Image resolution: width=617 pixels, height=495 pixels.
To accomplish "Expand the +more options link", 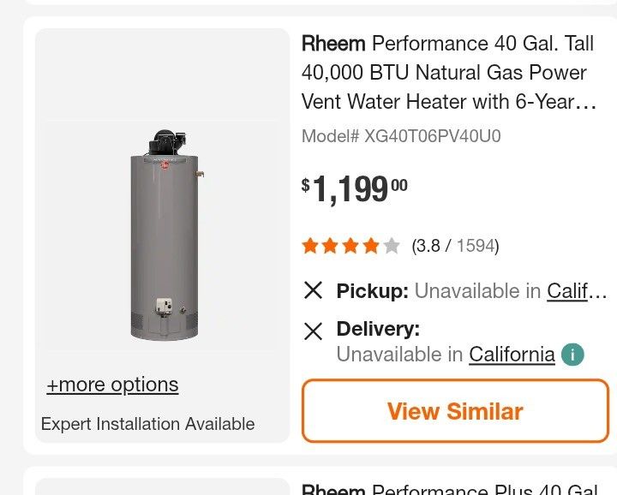I will [112, 385].
